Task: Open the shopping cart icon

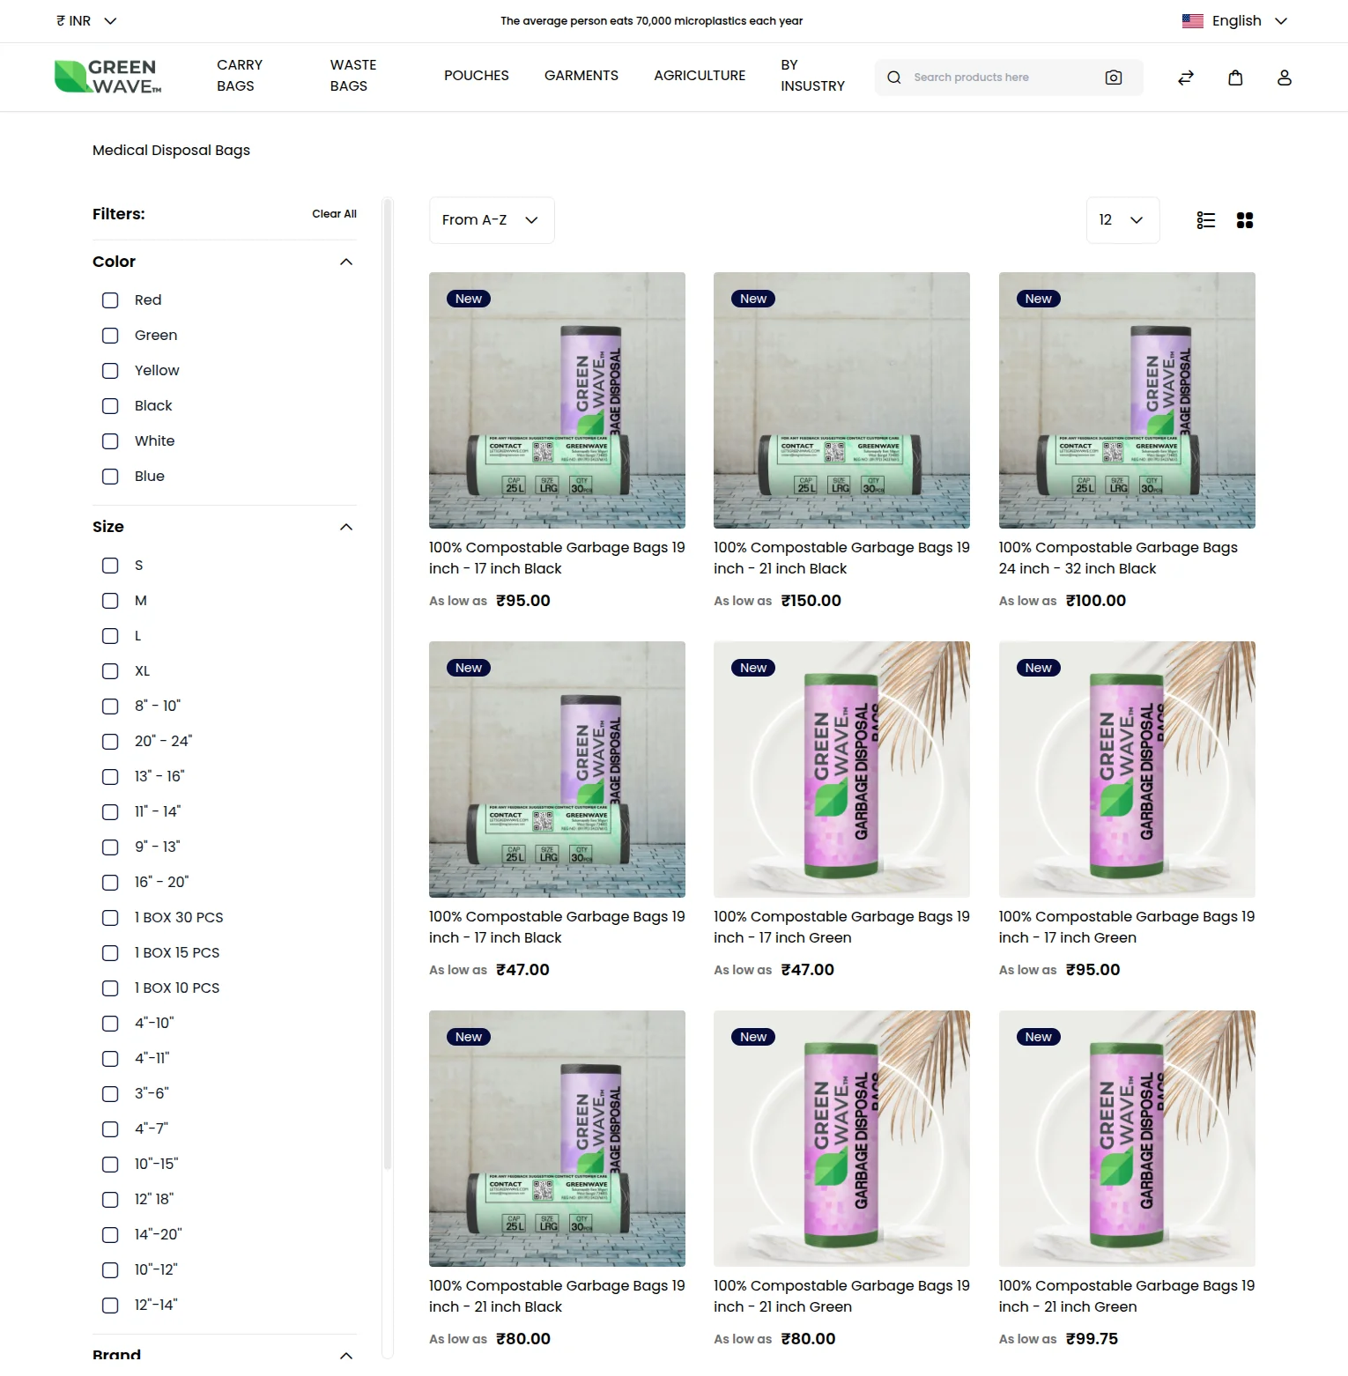Action: click(1235, 78)
